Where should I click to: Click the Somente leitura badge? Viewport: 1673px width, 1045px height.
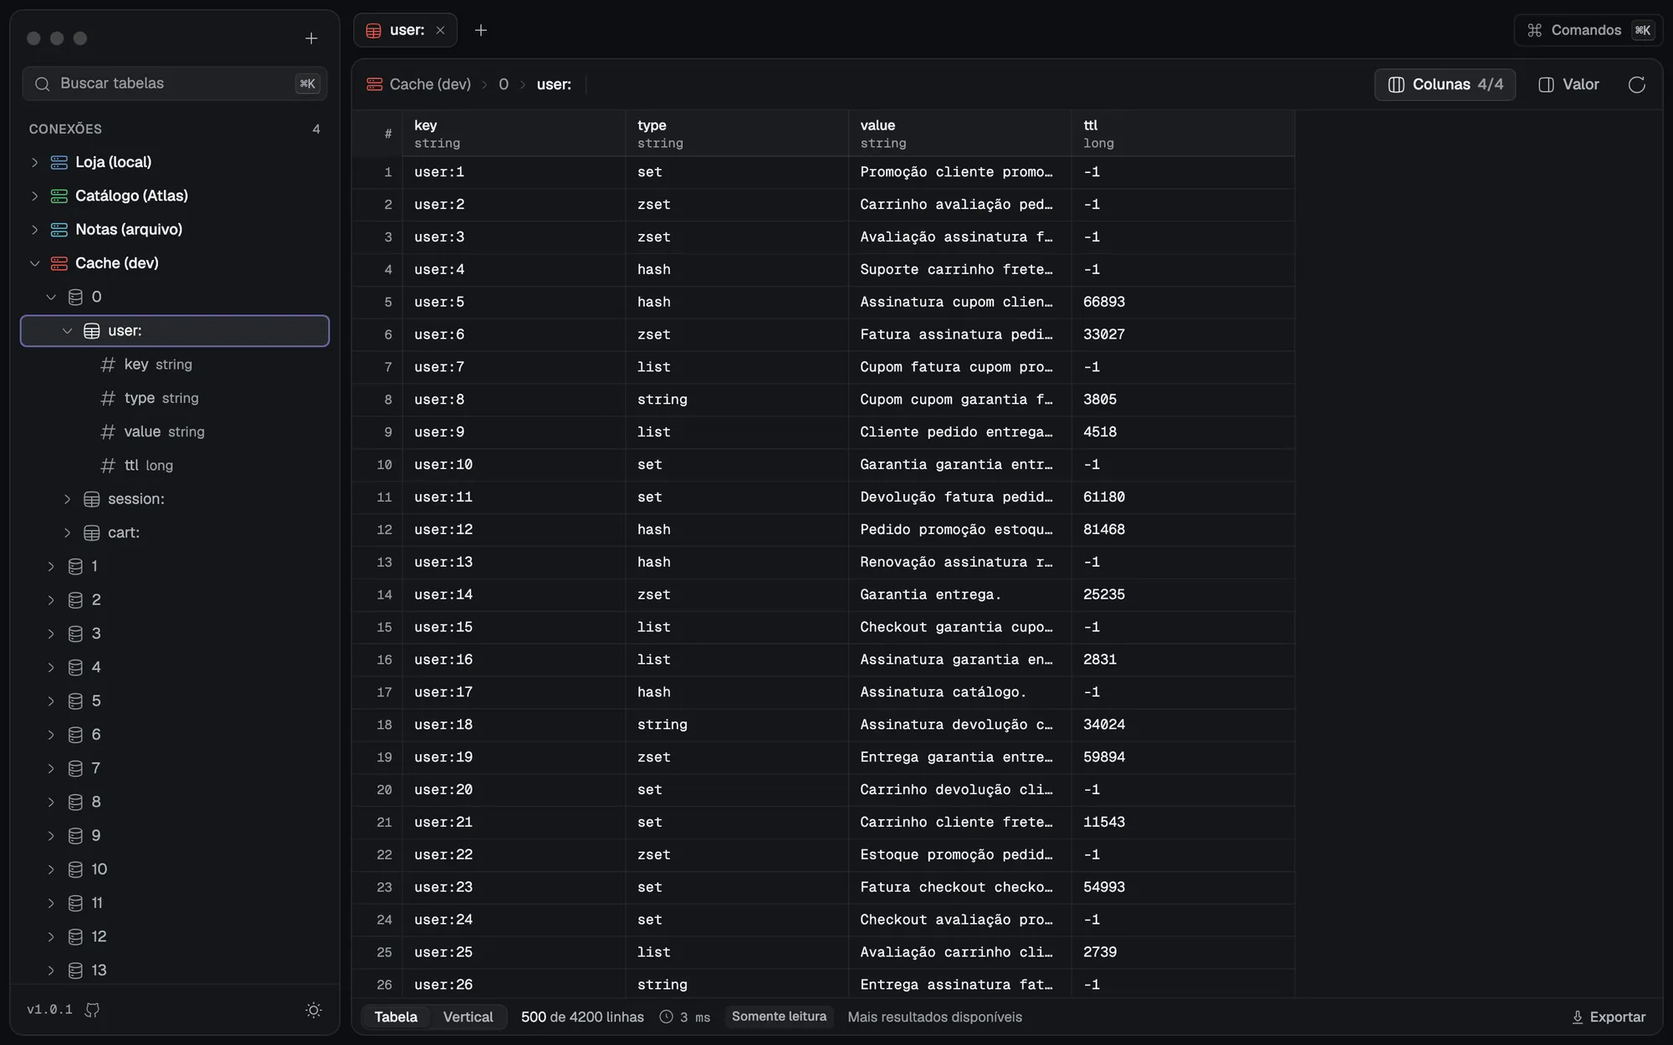(x=779, y=1017)
